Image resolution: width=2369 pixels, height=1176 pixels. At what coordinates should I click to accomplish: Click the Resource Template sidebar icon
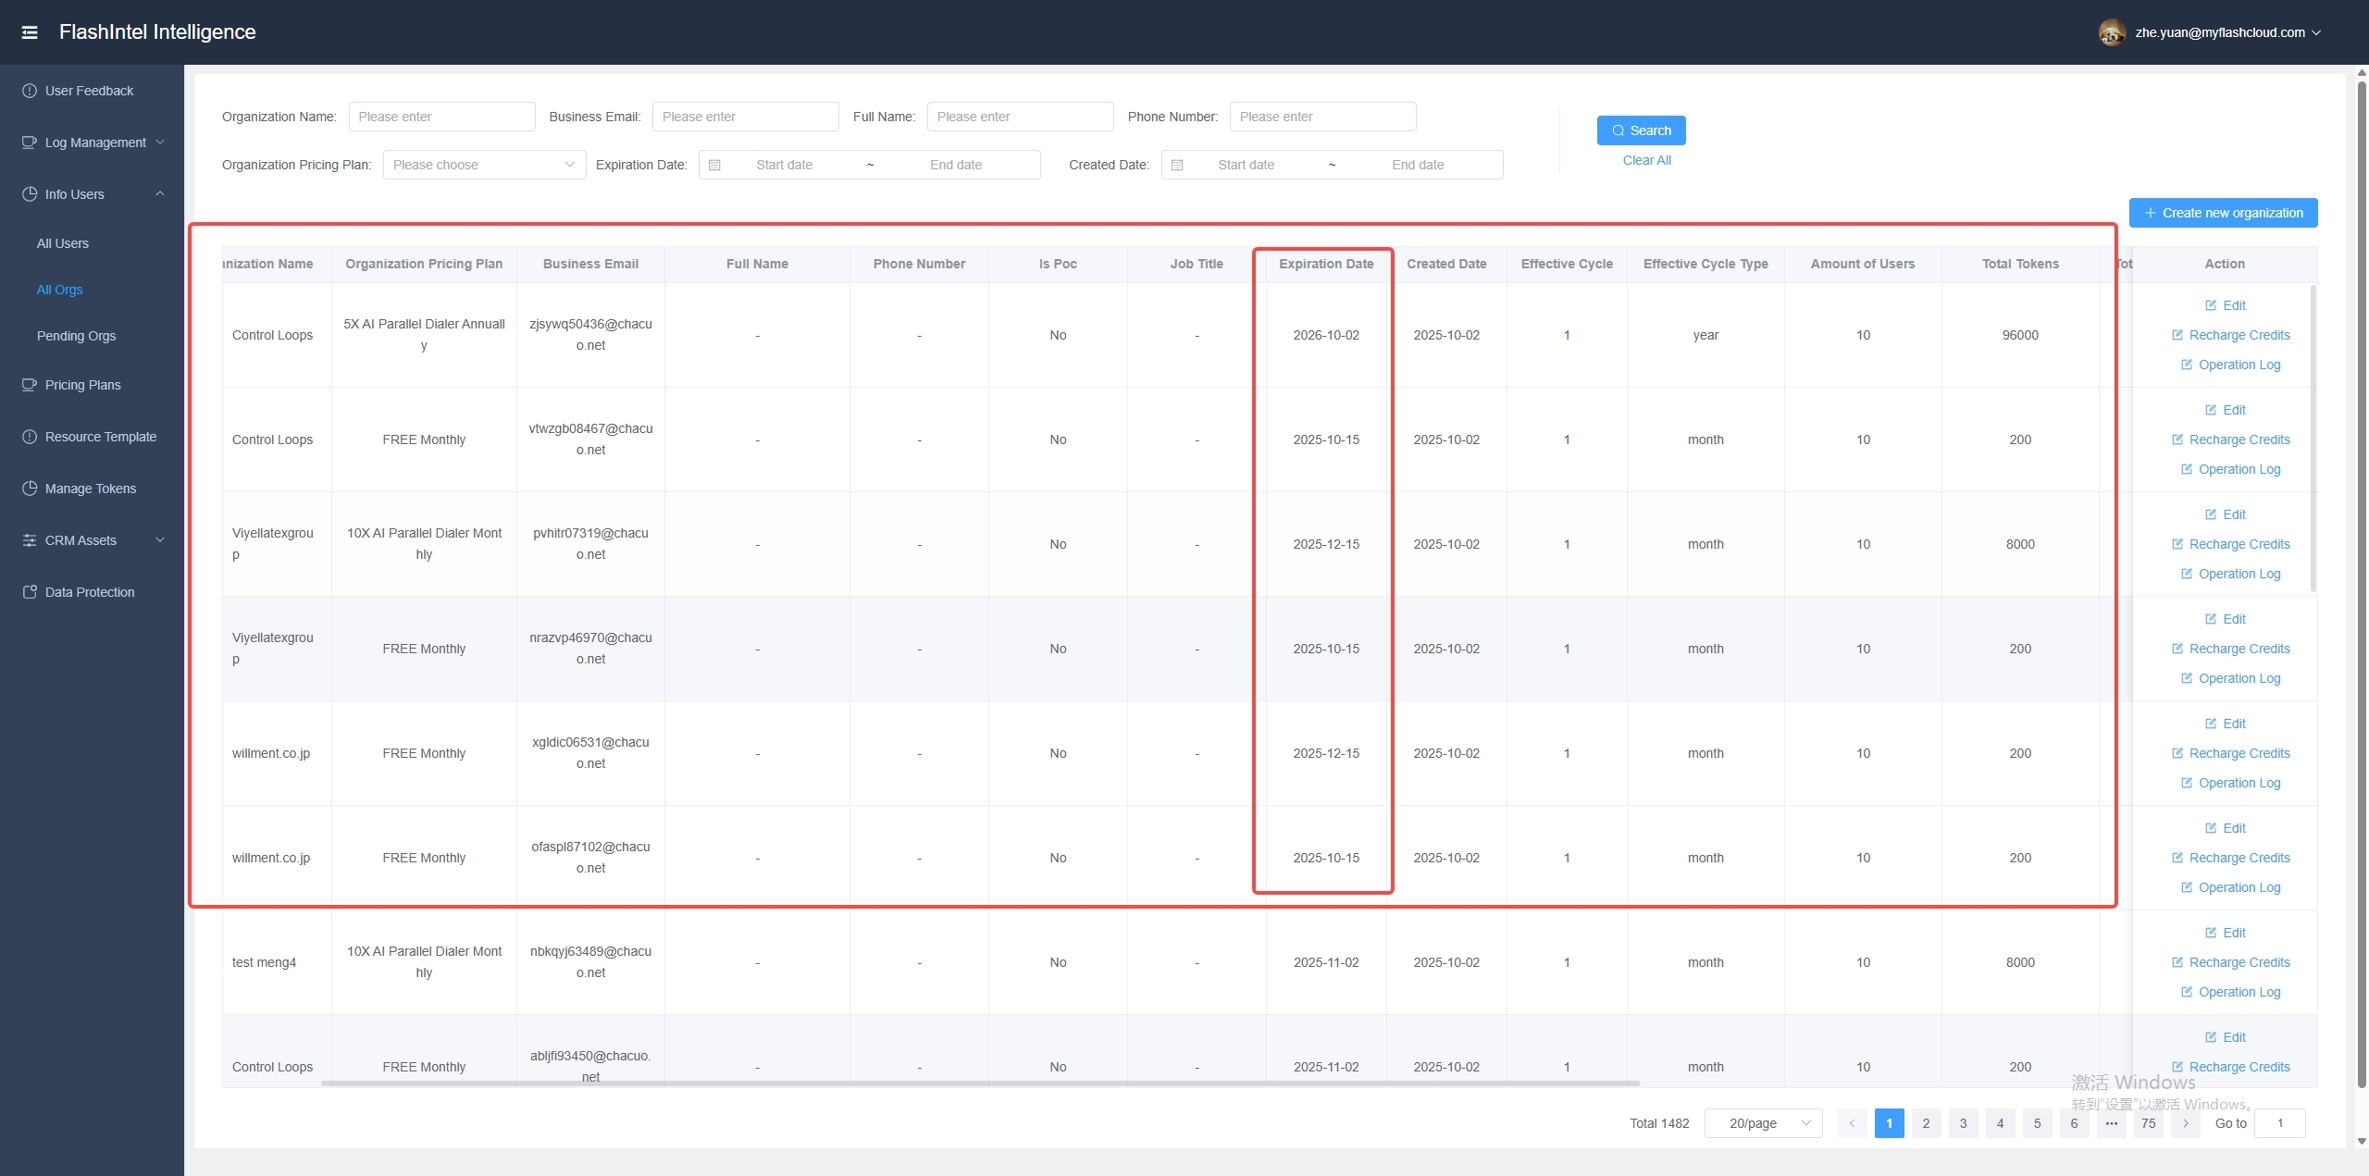30,437
